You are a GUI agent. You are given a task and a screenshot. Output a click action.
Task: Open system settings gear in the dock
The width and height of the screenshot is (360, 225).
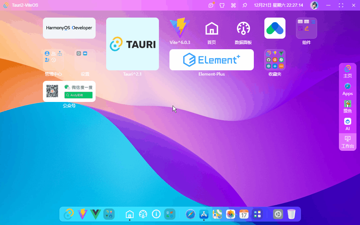coord(278,214)
